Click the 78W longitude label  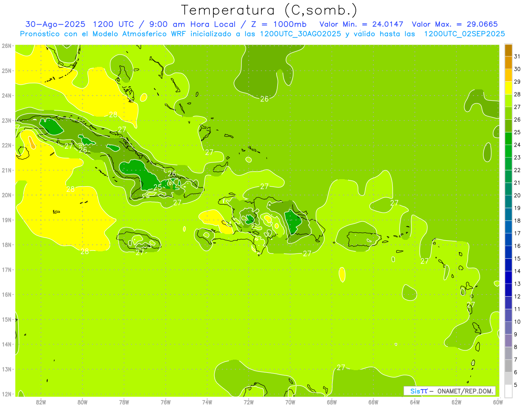[124, 402]
